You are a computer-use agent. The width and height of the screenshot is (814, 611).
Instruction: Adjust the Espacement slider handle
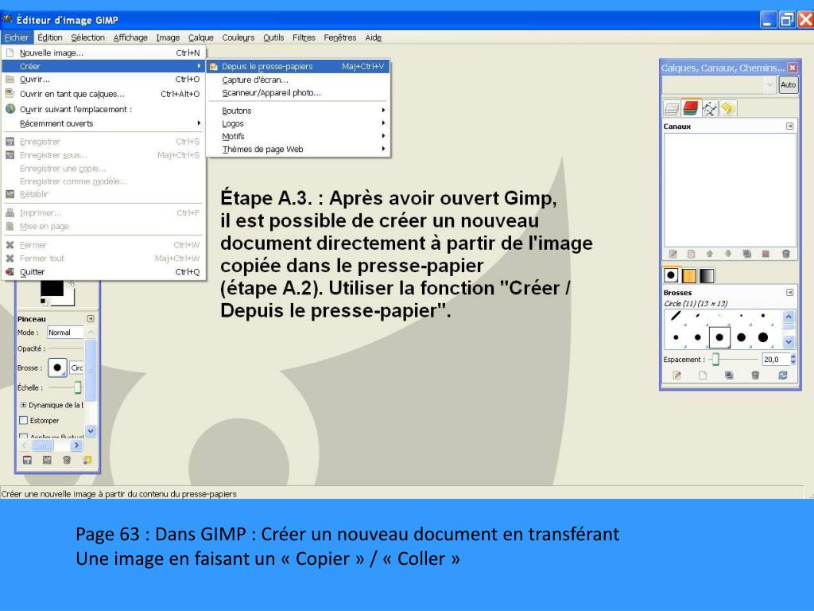click(x=715, y=359)
